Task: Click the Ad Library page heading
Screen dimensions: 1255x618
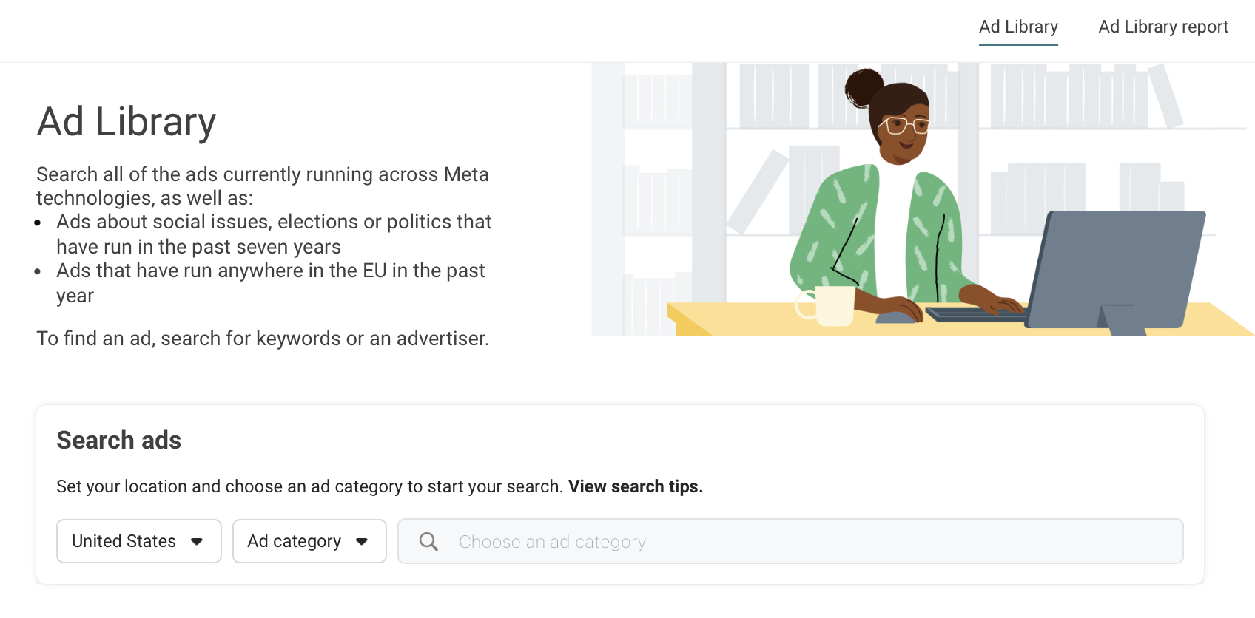Action: (x=126, y=121)
